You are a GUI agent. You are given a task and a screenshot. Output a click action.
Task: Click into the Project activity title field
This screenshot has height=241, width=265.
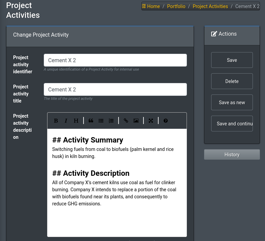115,89
